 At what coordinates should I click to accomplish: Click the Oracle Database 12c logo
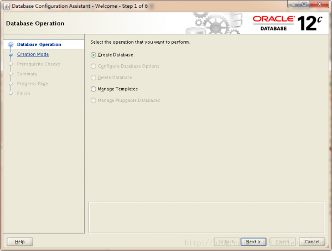point(287,23)
